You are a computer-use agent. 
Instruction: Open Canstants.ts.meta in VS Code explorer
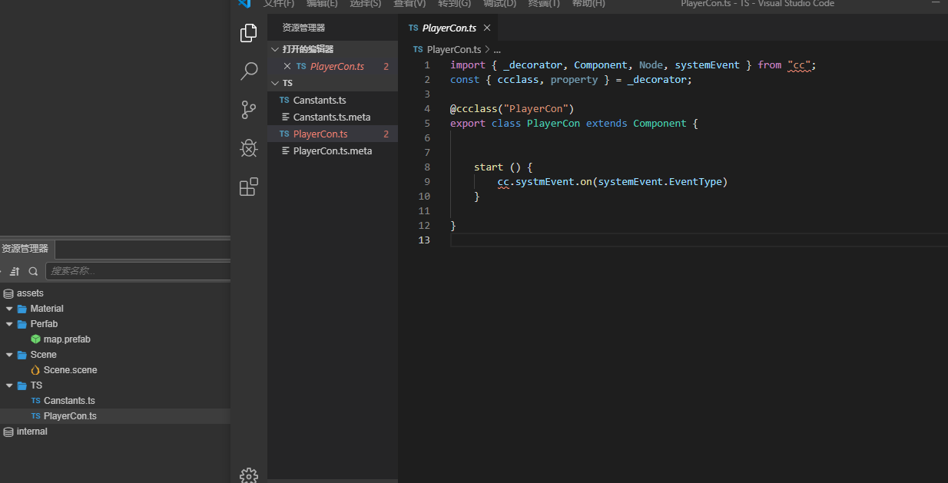(x=332, y=117)
